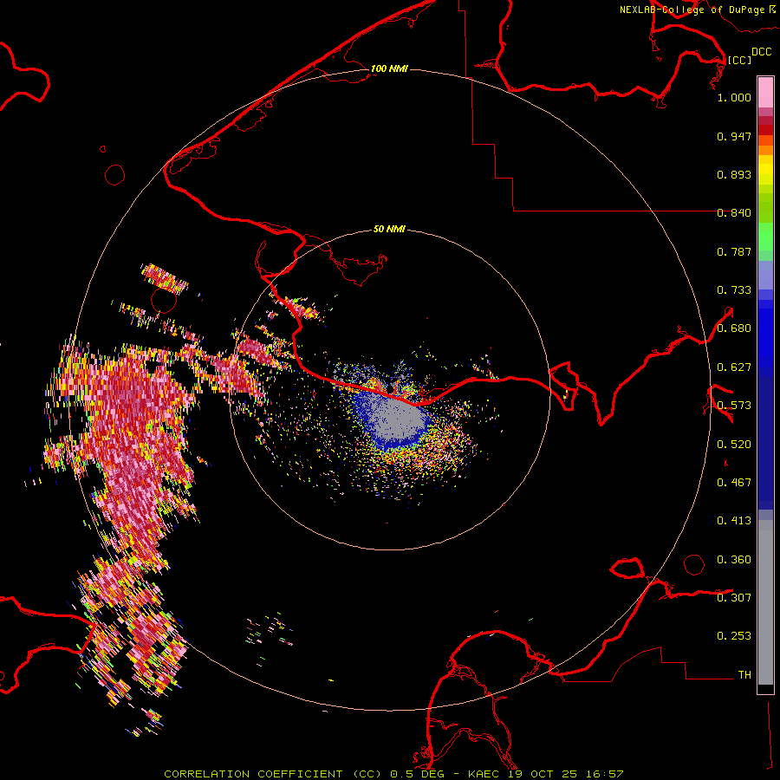Click the 0.680 legend value
The width and height of the screenshot is (780, 780).
click(734, 328)
